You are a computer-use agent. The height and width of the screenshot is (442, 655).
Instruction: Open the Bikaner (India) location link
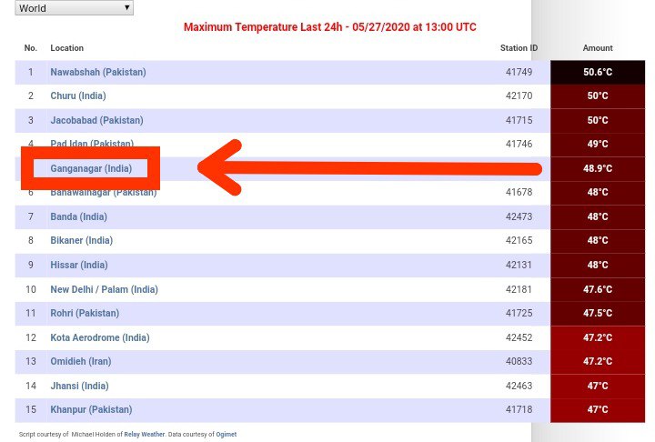click(82, 240)
